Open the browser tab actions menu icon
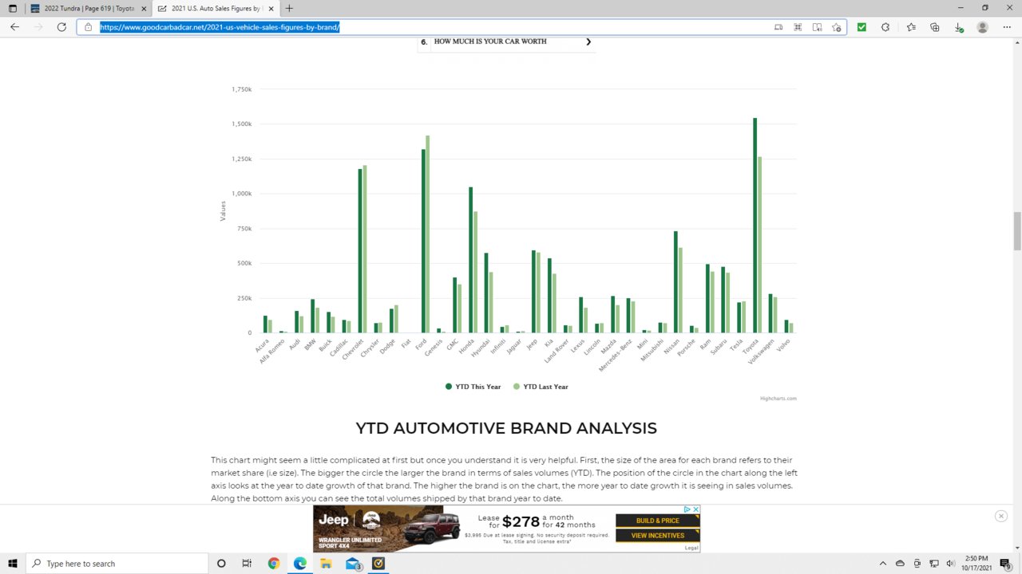This screenshot has height=574, width=1022. click(x=12, y=8)
